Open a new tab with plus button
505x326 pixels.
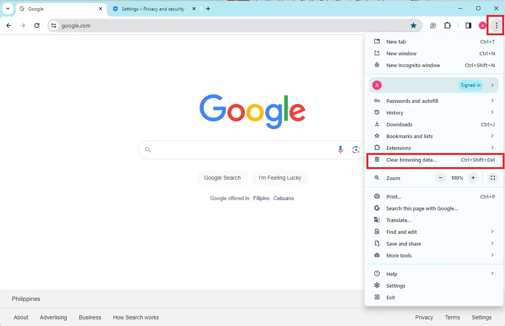click(x=208, y=9)
